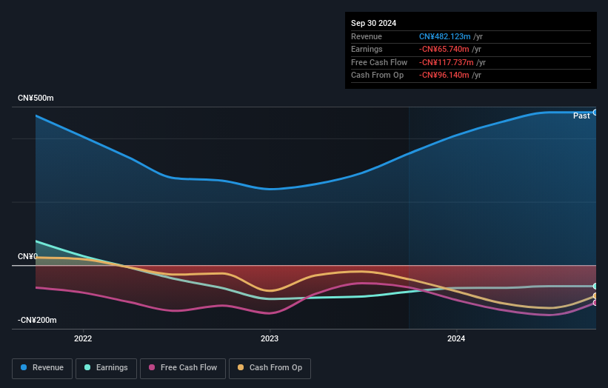Click the pink Free Cash Flow legend dot

tap(152, 367)
